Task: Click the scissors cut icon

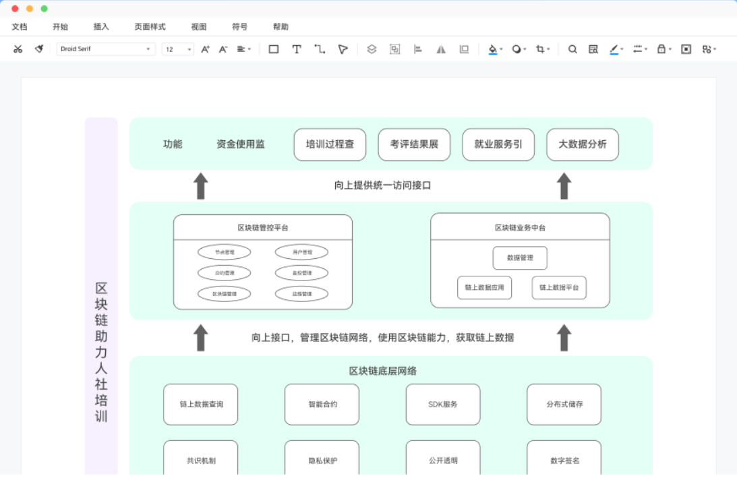Action: [x=18, y=49]
